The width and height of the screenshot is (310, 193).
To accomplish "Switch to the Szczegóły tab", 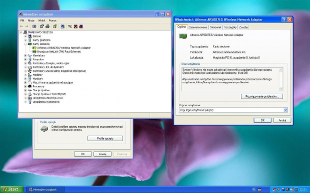I will click(x=230, y=27).
